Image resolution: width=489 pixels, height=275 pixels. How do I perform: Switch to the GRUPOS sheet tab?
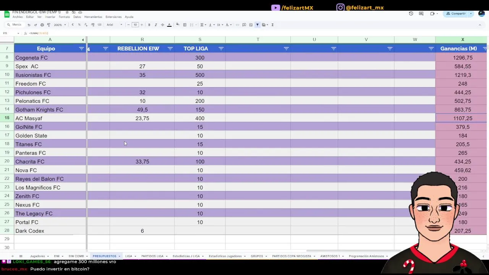[257, 256]
